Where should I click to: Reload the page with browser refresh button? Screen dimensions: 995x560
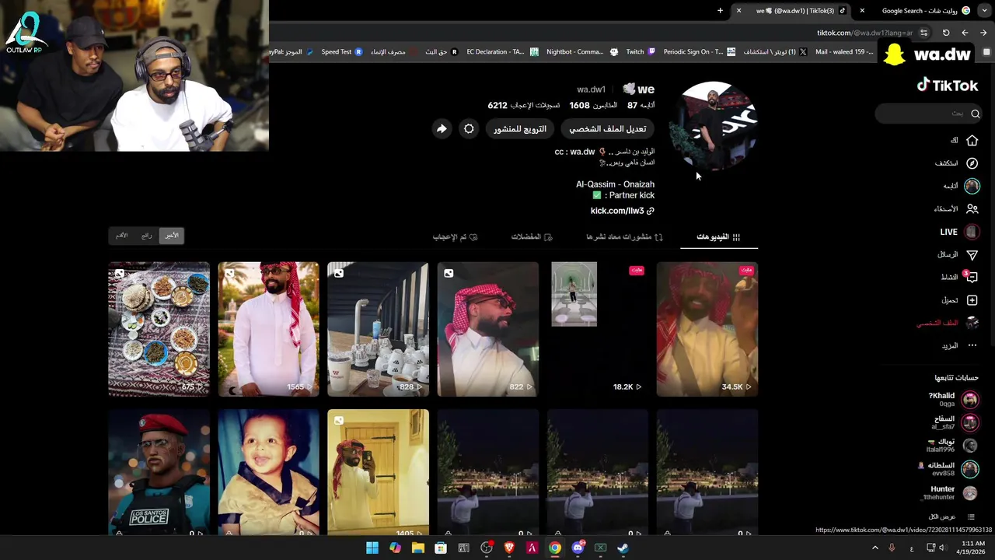pyautogui.click(x=946, y=33)
